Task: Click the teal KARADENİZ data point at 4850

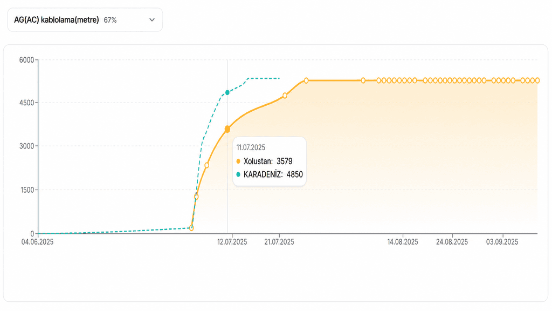Action: coord(227,92)
